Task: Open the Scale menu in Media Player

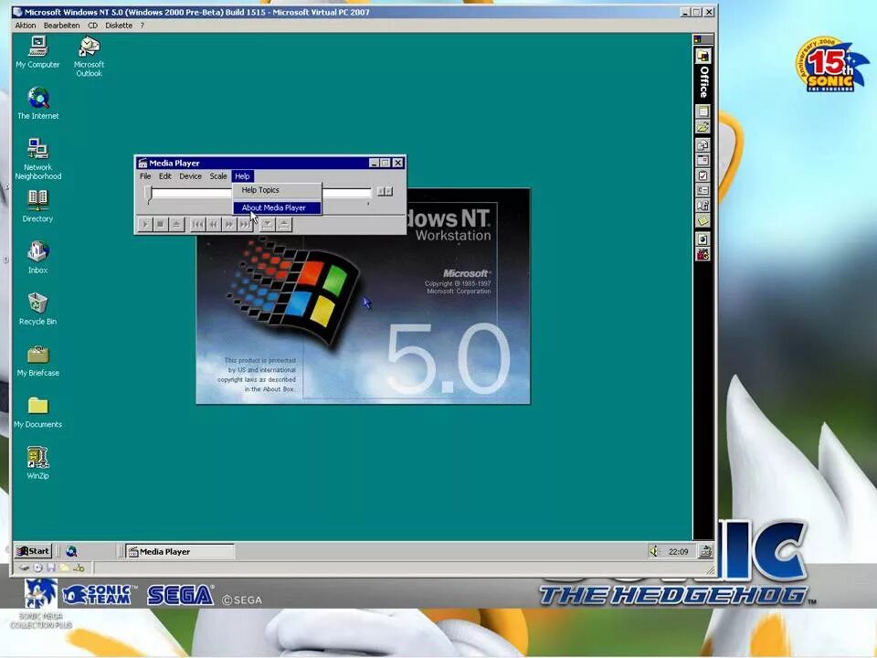Action: 218,176
